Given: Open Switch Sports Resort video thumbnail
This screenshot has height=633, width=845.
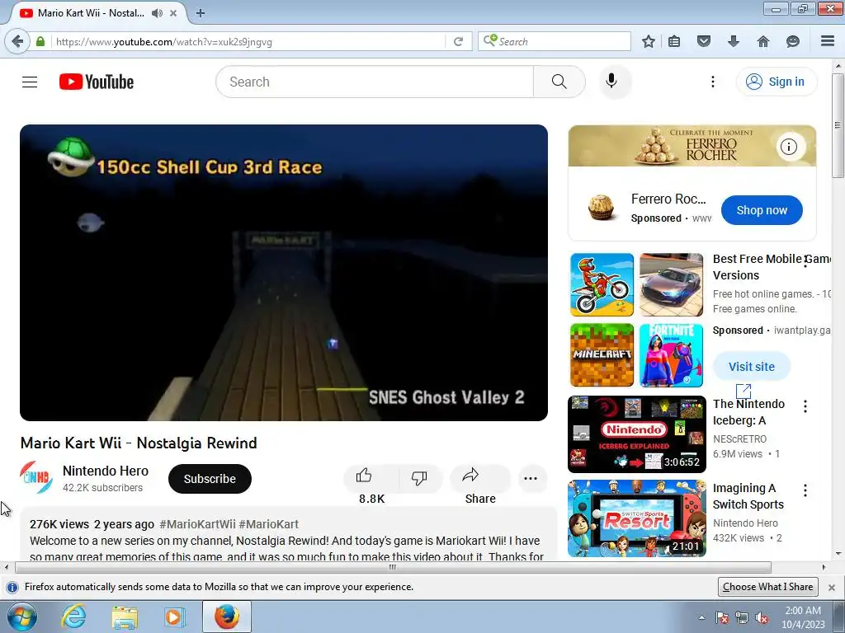Looking at the screenshot, I should click(x=636, y=518).
